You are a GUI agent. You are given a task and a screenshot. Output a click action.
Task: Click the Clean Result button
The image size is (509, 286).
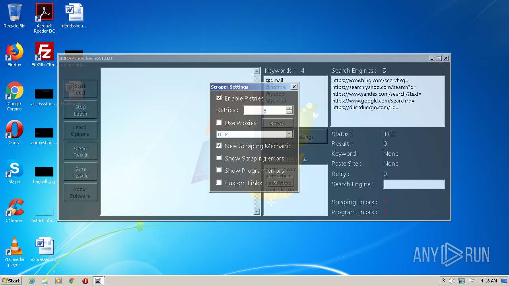point(80,151)
